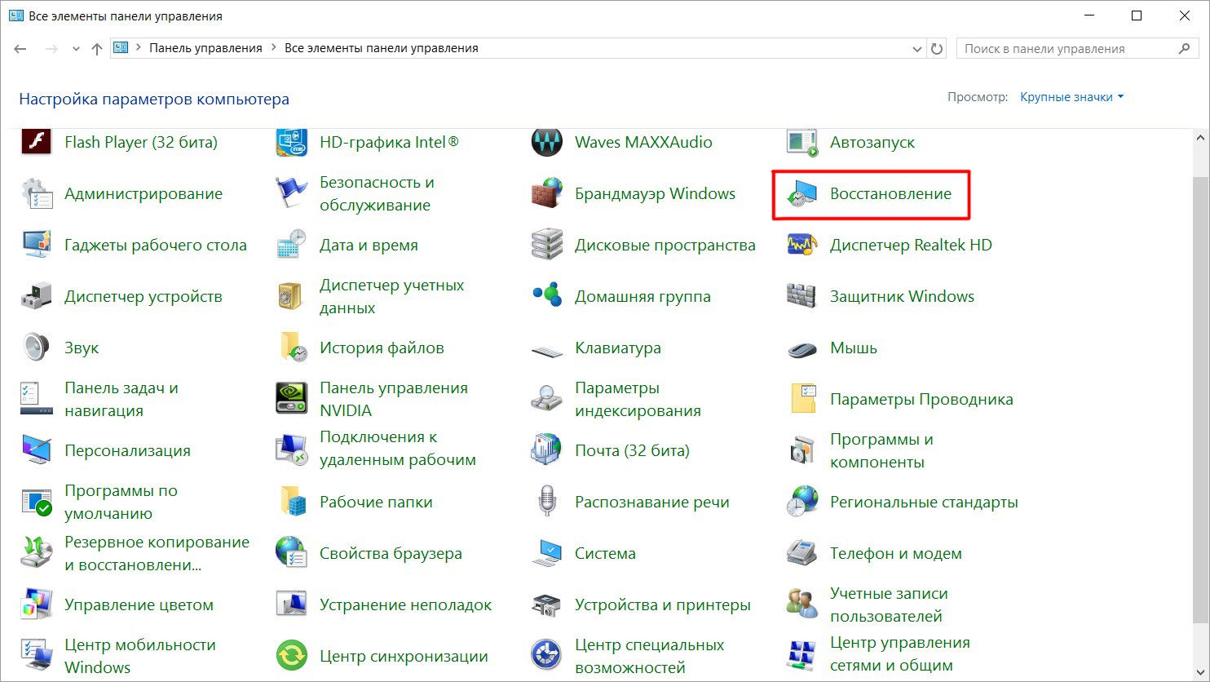Expand the chevron after Панель управления breadcrumb
This screenshot has height=682, width=1210.
click(x=273, y=48)
